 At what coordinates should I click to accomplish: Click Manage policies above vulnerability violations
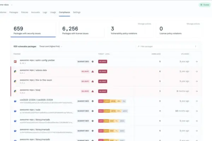(x=145, y=24)
